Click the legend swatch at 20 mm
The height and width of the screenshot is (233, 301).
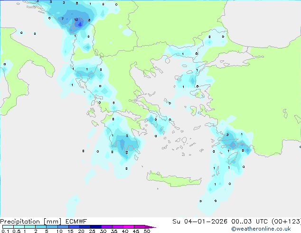click(85, 227)
